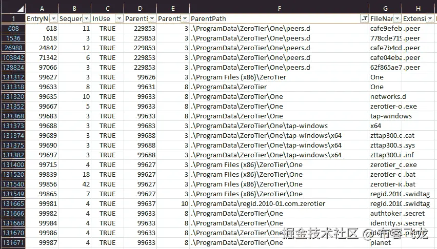Screen dimensions: 437x249
Task: Select row header 1536
Action: [13, 38]
